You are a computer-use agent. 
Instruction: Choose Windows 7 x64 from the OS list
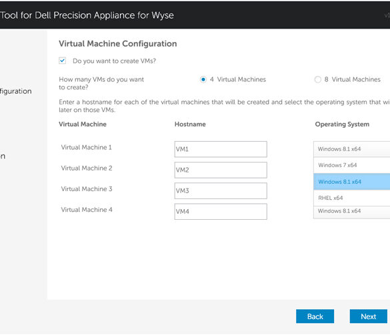coord(352,165)
